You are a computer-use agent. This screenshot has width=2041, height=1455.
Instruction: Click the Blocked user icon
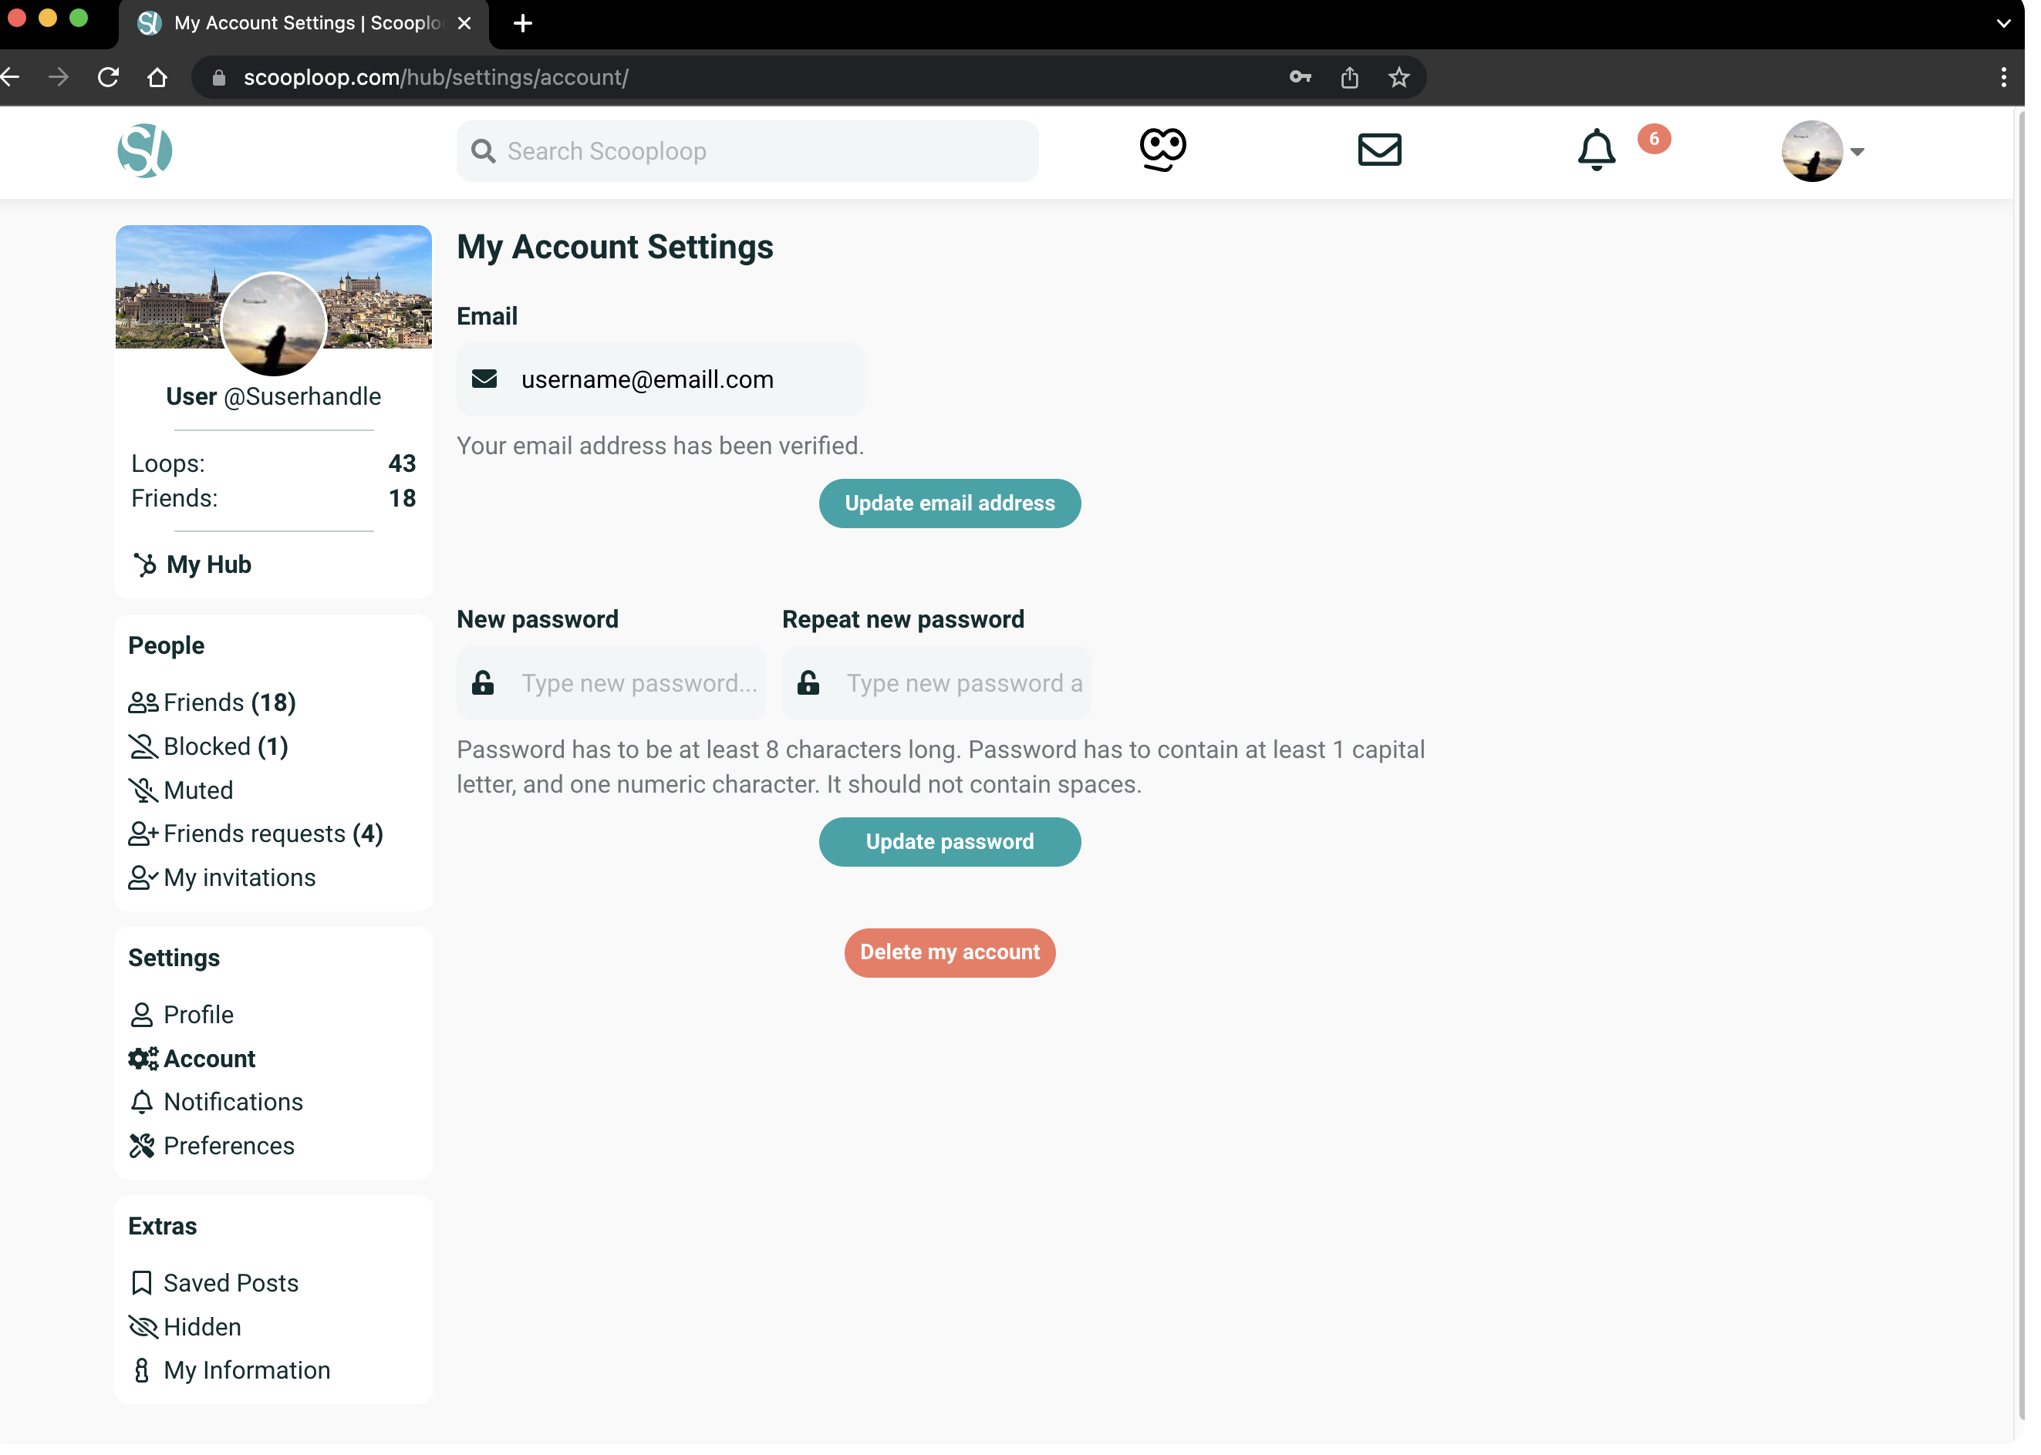143,747
